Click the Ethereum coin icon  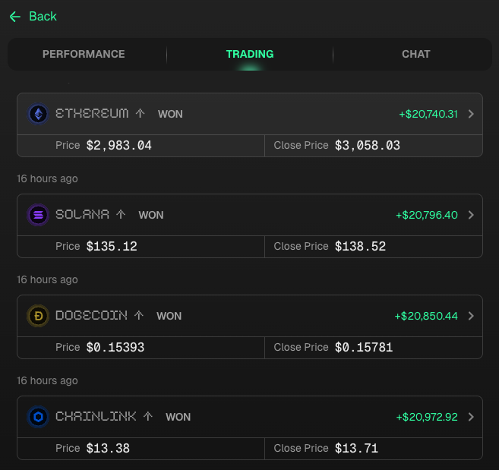click(x=38, y=114)
